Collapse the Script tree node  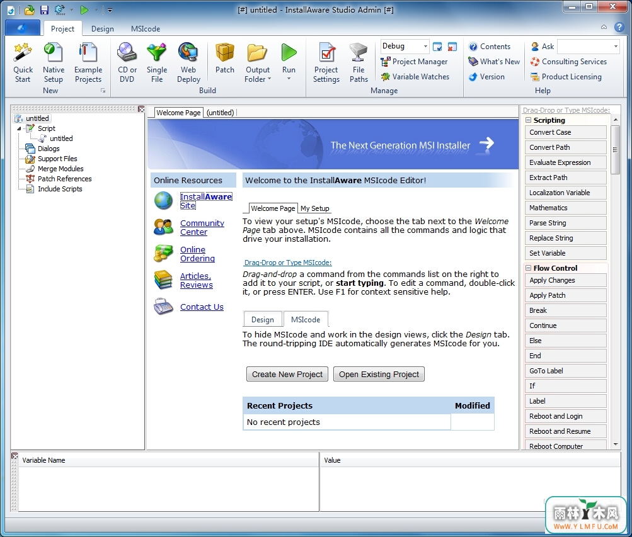(x=19, y=129)
